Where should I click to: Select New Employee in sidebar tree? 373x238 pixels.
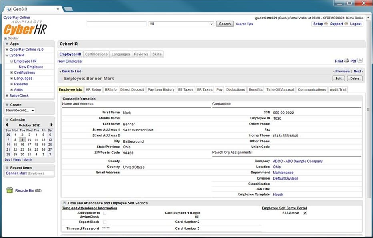coord(31,67)
